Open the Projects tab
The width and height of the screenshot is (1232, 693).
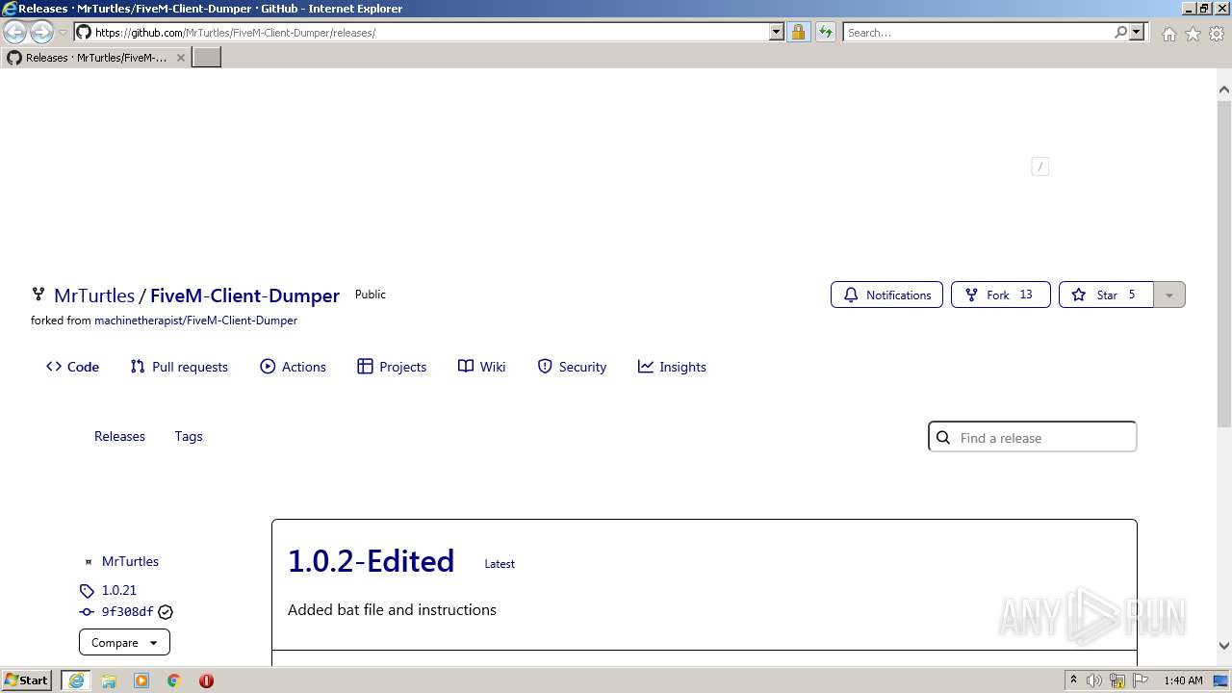pos(392,367)
